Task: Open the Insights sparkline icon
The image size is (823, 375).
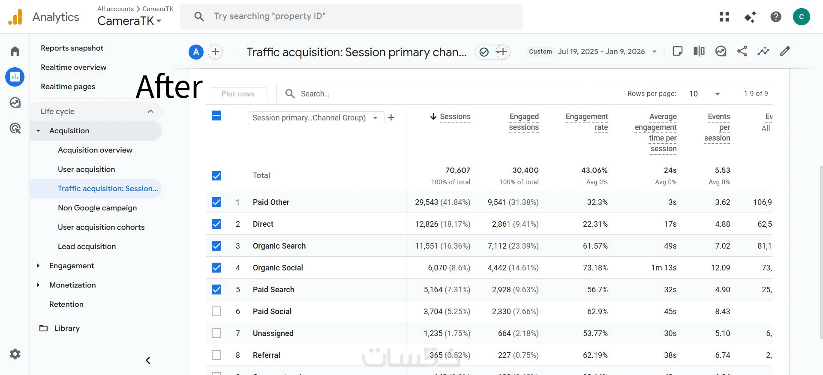Action: point(763,51)
